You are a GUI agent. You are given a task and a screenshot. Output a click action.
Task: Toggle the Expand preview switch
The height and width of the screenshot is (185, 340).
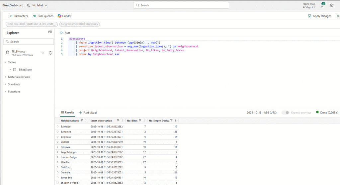pyautogui.click(x=285, y=112)
